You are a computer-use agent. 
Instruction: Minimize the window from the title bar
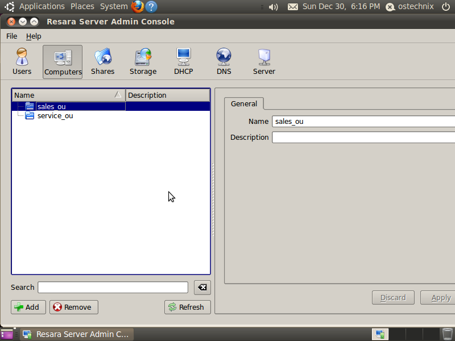point(23,22)
